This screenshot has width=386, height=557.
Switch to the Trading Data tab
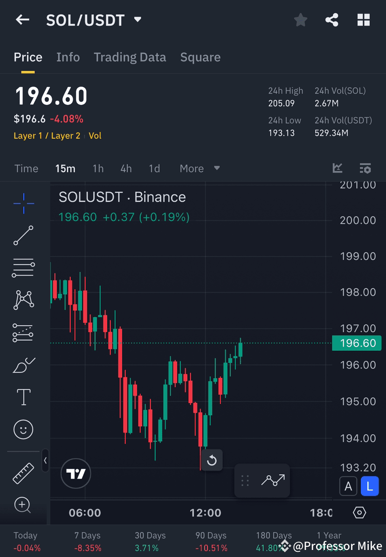tap(130, 57)
